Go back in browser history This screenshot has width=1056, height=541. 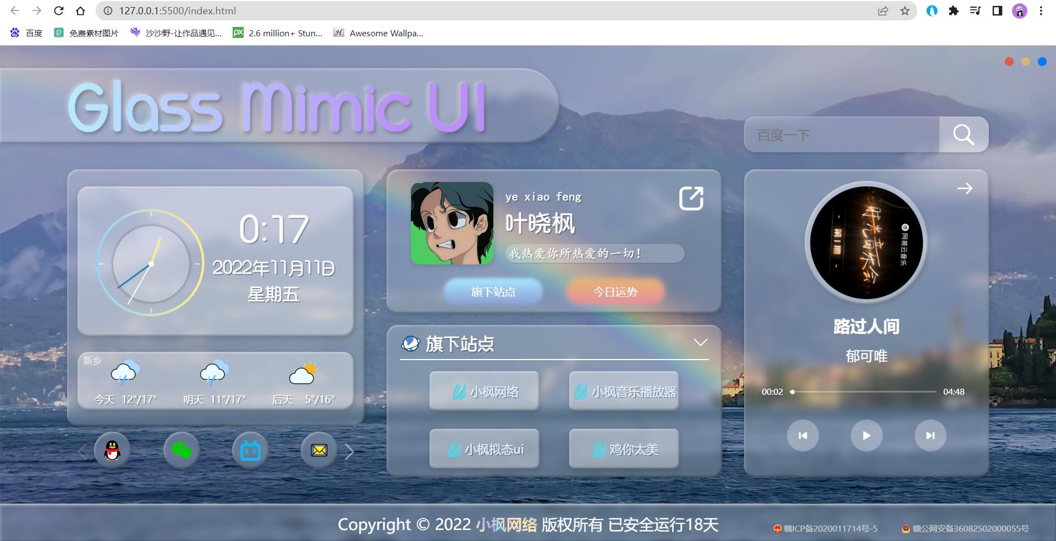pyautogui.click(x=15, y=10)
